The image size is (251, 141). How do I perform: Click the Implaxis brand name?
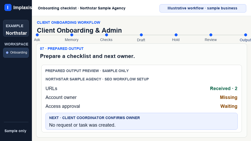pyautogui.click(x=22, y=8)
